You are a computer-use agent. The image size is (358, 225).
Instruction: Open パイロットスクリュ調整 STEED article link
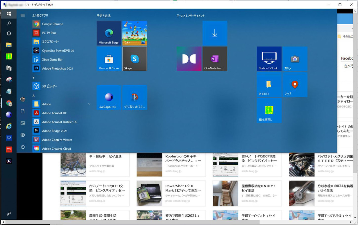point(335,158)
